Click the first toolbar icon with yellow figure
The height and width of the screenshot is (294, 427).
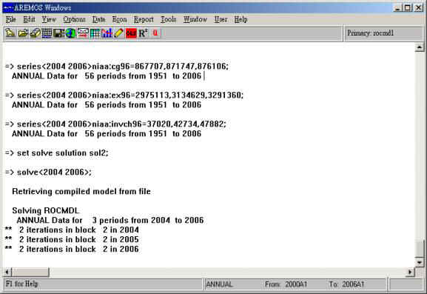click(x=10, y=33)
